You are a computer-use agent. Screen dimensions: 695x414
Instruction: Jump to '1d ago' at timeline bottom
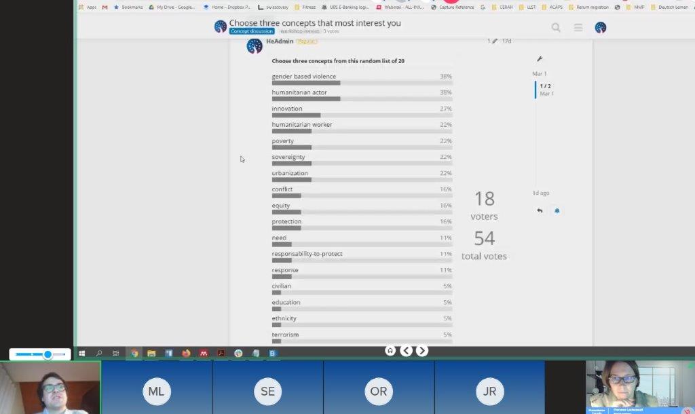541,193
